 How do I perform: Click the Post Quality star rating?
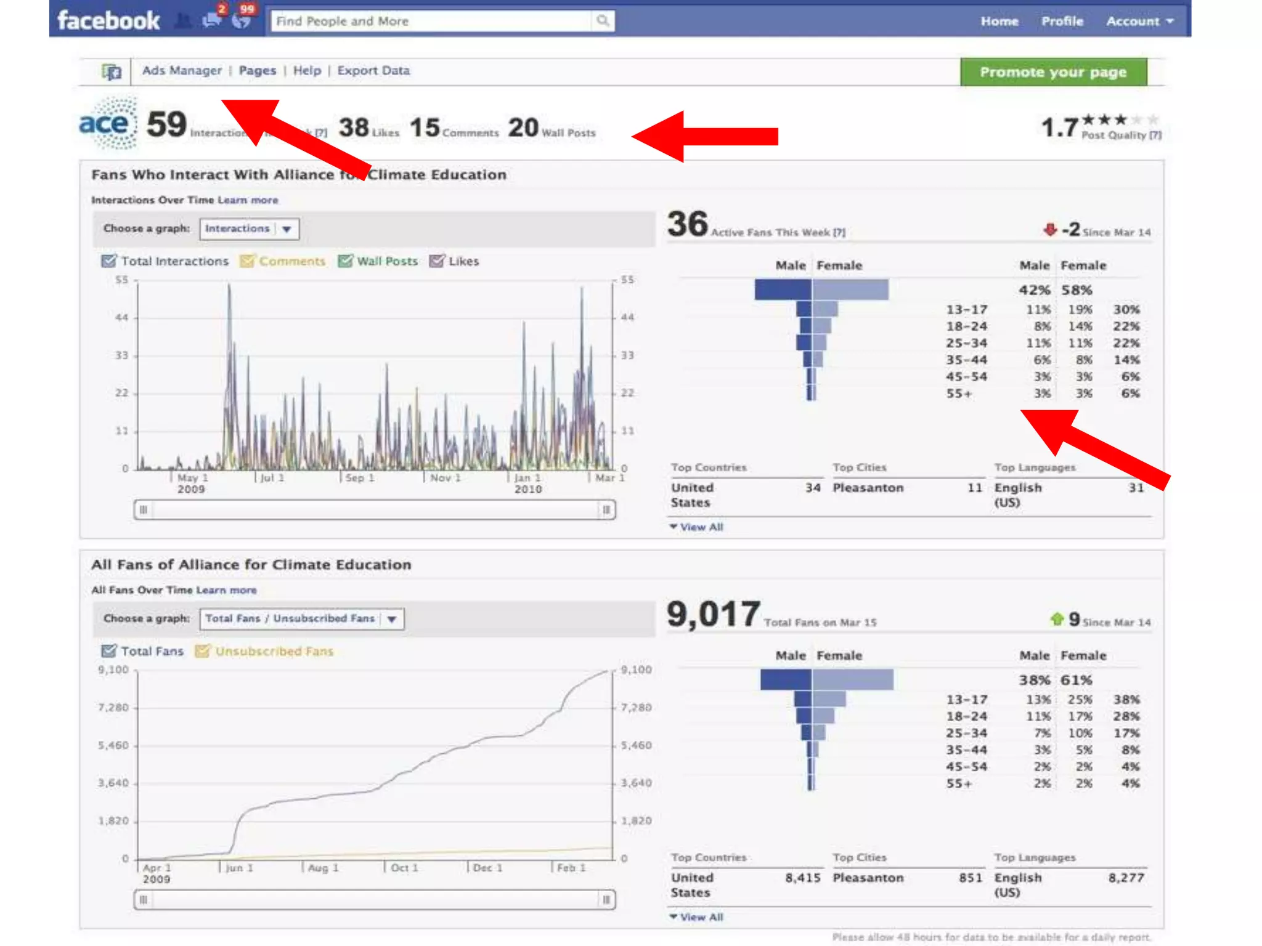point(1120,119)
